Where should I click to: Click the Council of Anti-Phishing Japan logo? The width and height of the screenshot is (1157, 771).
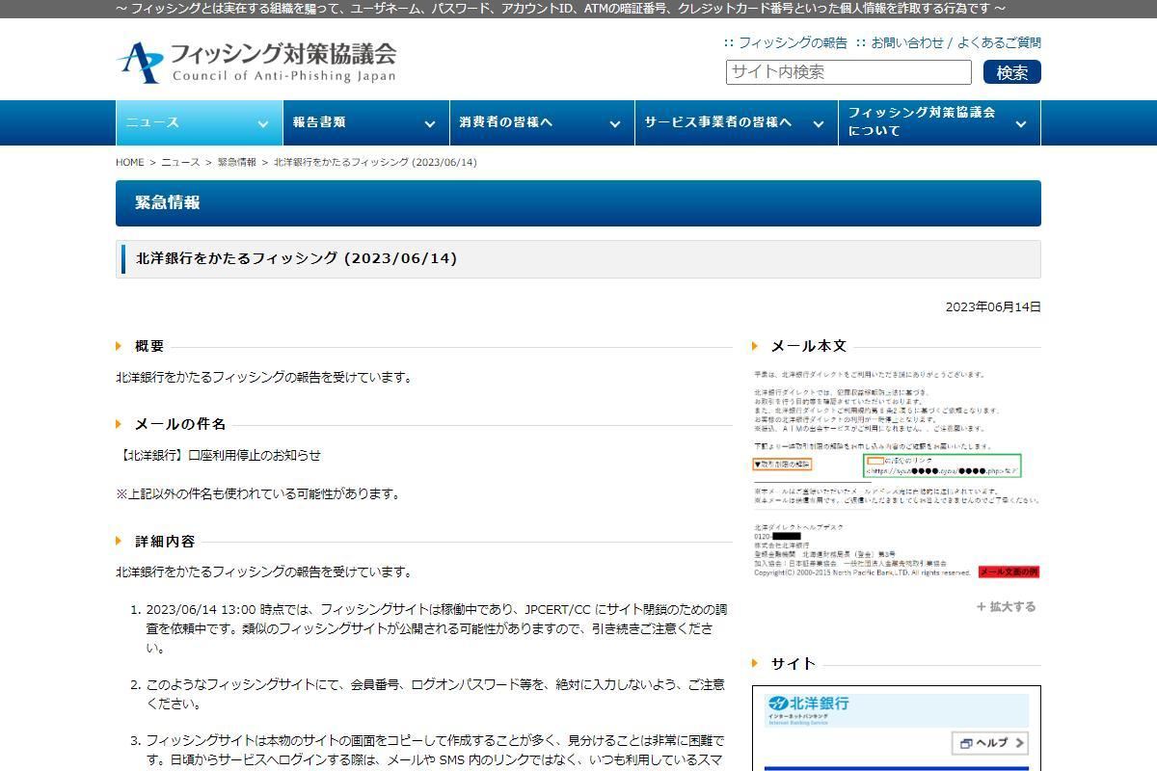(256, 62)
